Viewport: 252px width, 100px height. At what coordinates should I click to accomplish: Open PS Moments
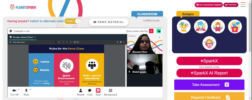click(231, 5)
